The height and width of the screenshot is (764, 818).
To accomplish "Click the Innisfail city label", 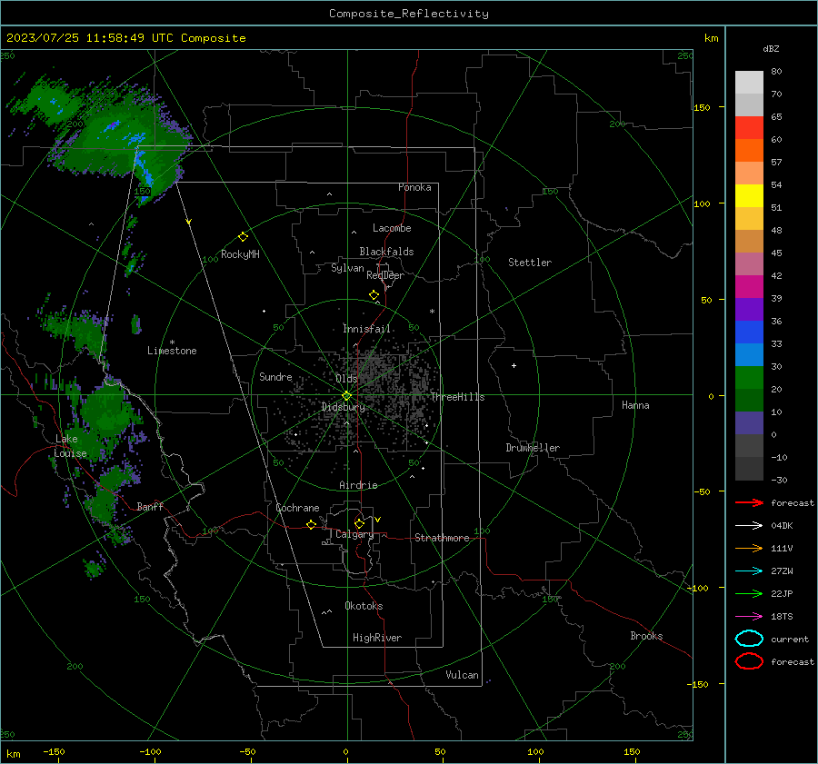I will (x=366, y=329).
